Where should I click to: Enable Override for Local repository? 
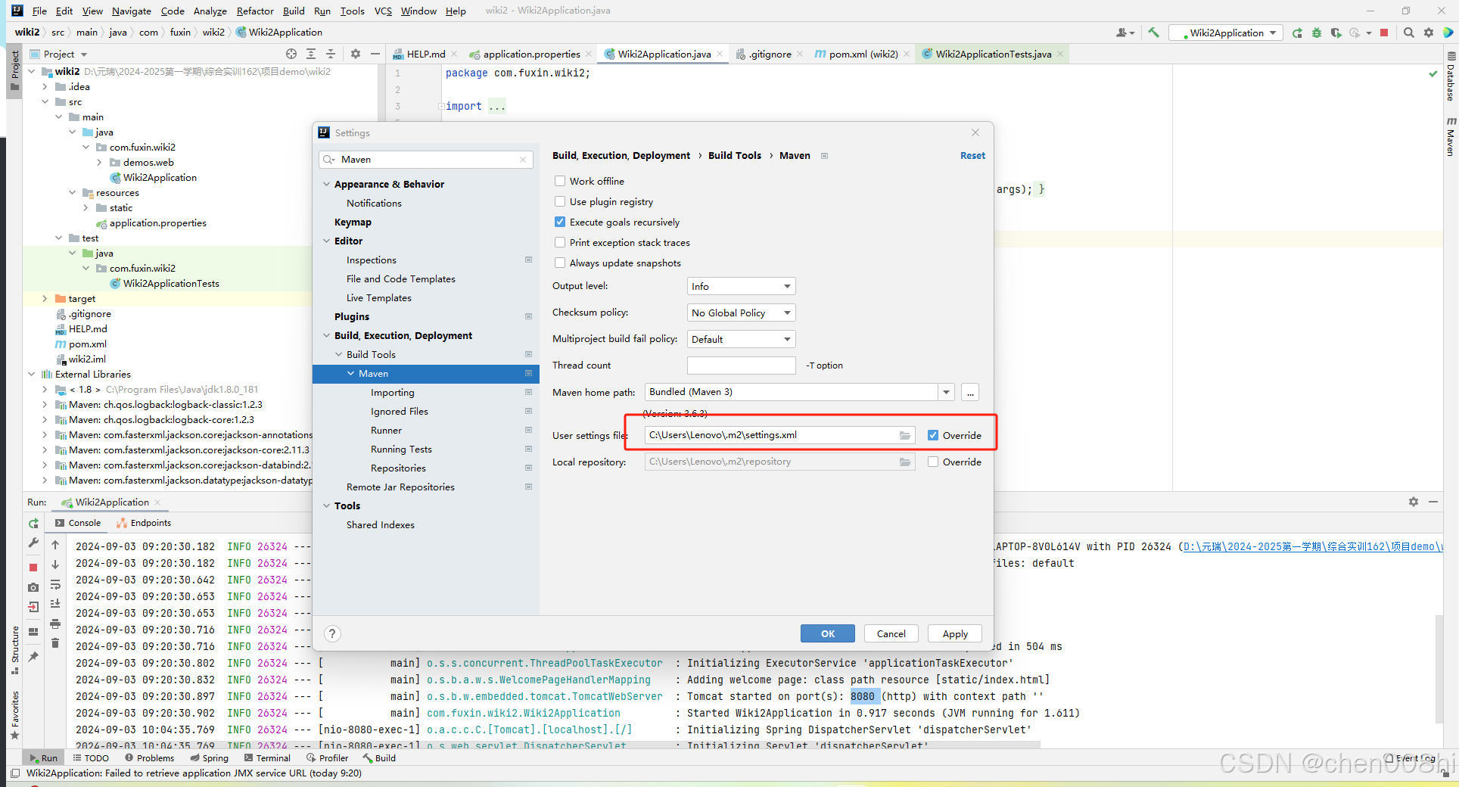click(x=933, y=462)
